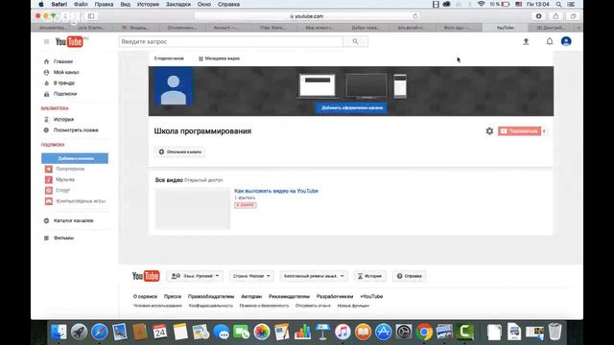The width and height of the screenshot is (614, 345).
Task: Open the Пресса footer link
Action: tap(173, 296)
